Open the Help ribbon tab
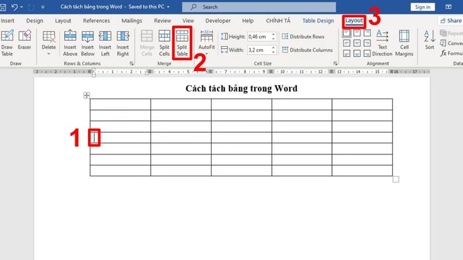The height and width of the screenshot is (260, 463). click(248, 20)
